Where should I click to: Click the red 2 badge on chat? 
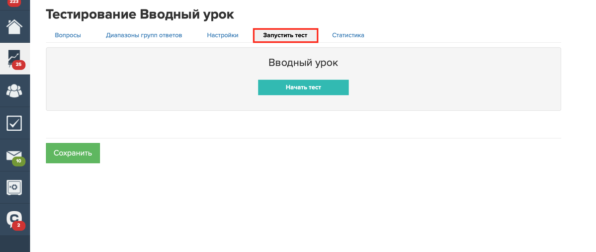[19, 226]
